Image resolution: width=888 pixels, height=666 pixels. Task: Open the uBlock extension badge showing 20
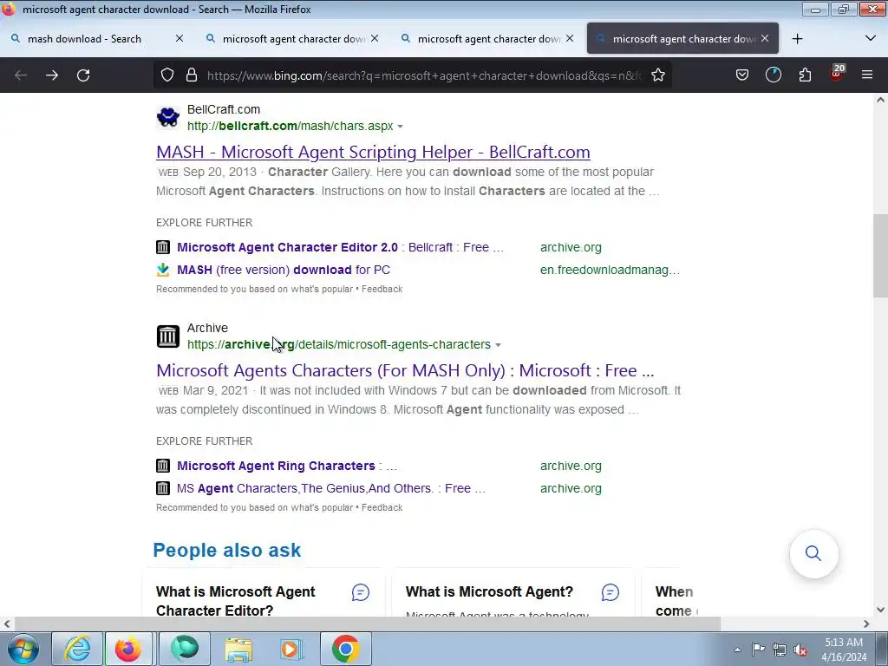click(837, 74)
